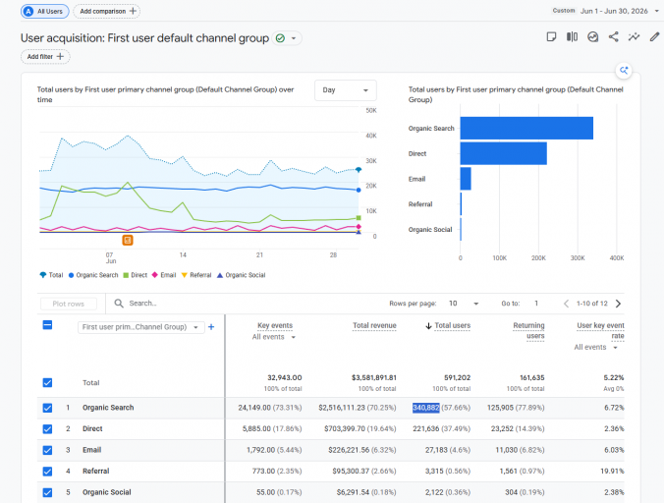Uncheck the Email row checkbox
The width and height of the screenshot is (664, 503).
tap(47, 450)
